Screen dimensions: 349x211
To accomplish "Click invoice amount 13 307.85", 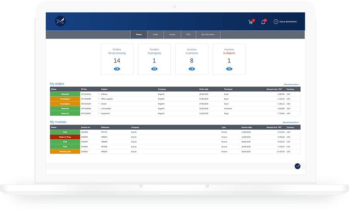I will coord(280,152).
